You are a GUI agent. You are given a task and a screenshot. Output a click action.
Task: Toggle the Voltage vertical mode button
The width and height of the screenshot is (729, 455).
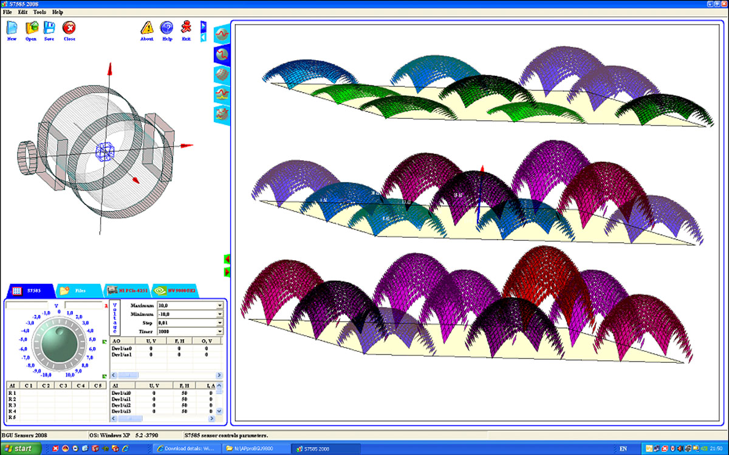tap(115, 318)
